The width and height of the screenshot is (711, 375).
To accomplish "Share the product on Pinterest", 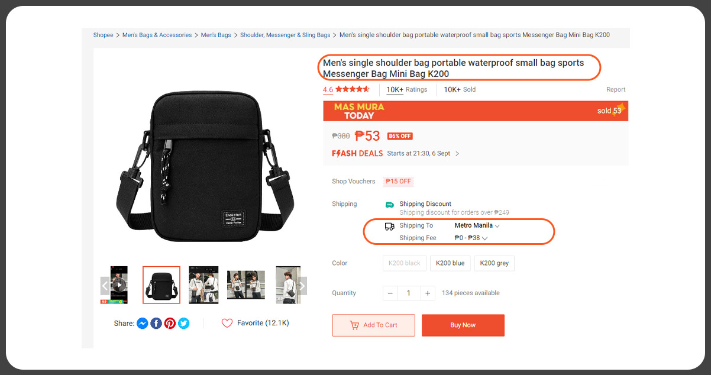I will [170, 323].
